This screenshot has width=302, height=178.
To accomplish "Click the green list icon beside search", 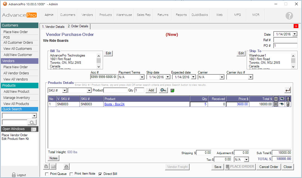I will (x=173, y=91).
